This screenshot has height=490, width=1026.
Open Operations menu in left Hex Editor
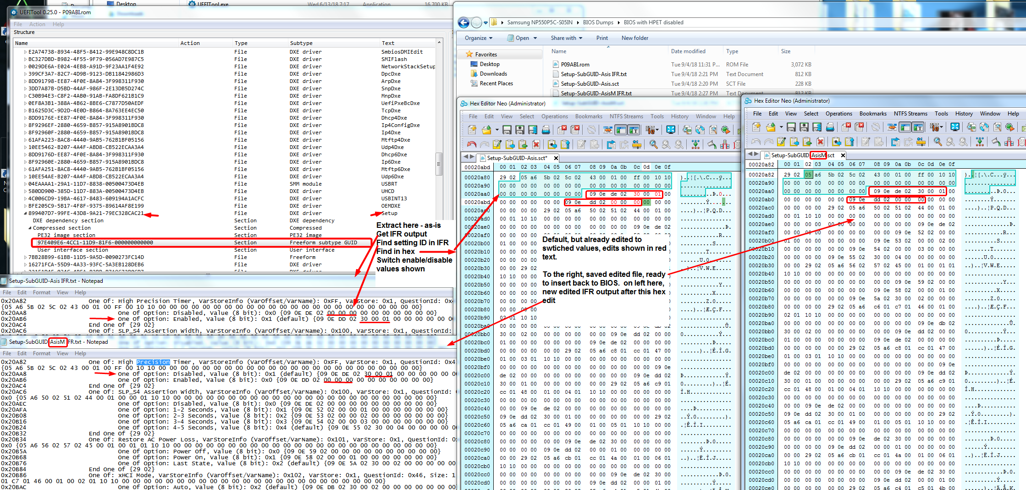(x=555, y=116)
